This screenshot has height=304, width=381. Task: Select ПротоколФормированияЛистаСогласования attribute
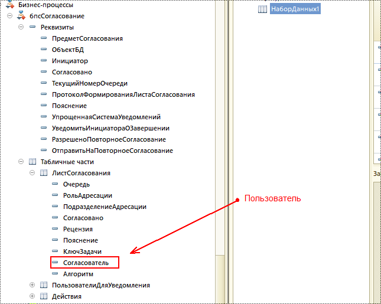pos(123,94)
